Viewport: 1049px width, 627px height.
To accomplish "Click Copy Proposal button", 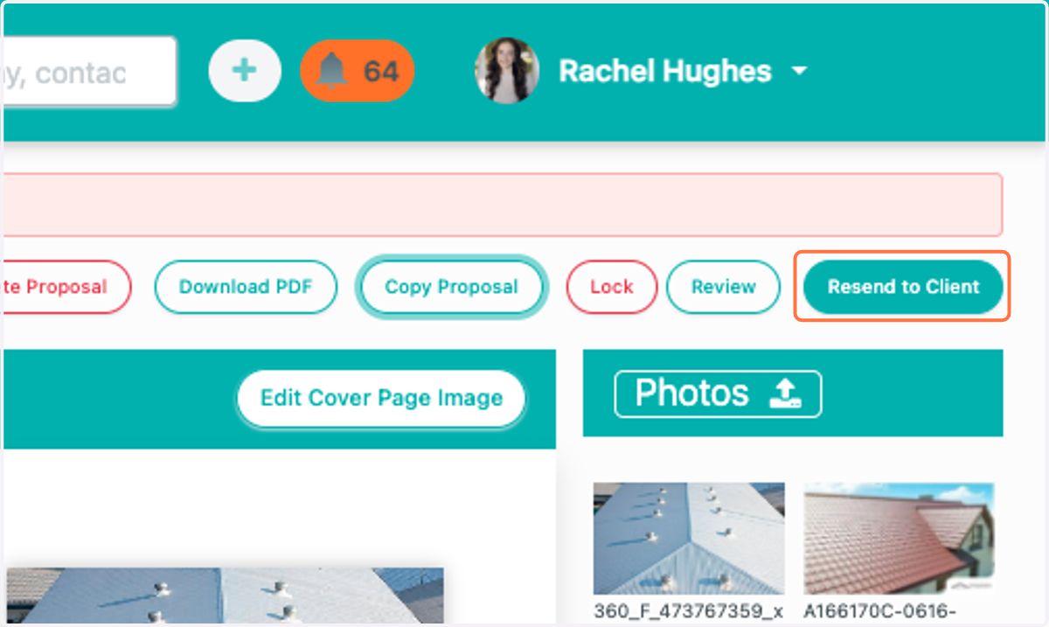I will coord(451,287).
